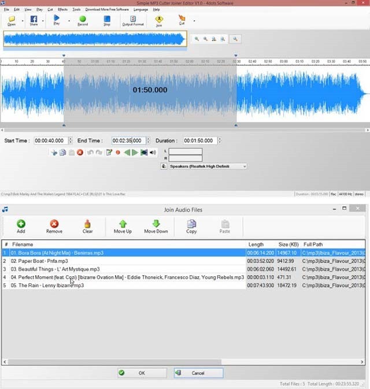Open the Edit menu

[17, 9]
